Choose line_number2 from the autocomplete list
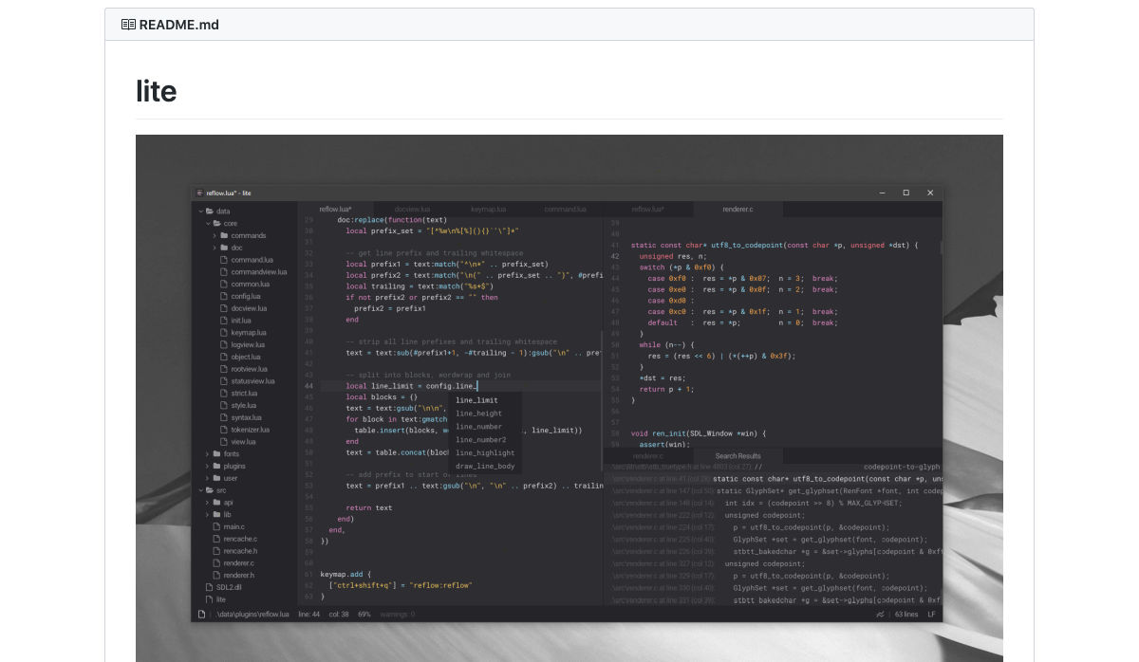This screenshot has height=662, width=1139. (x=486, y=440)
